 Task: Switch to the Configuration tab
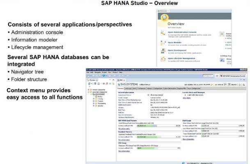click(158, 89)
